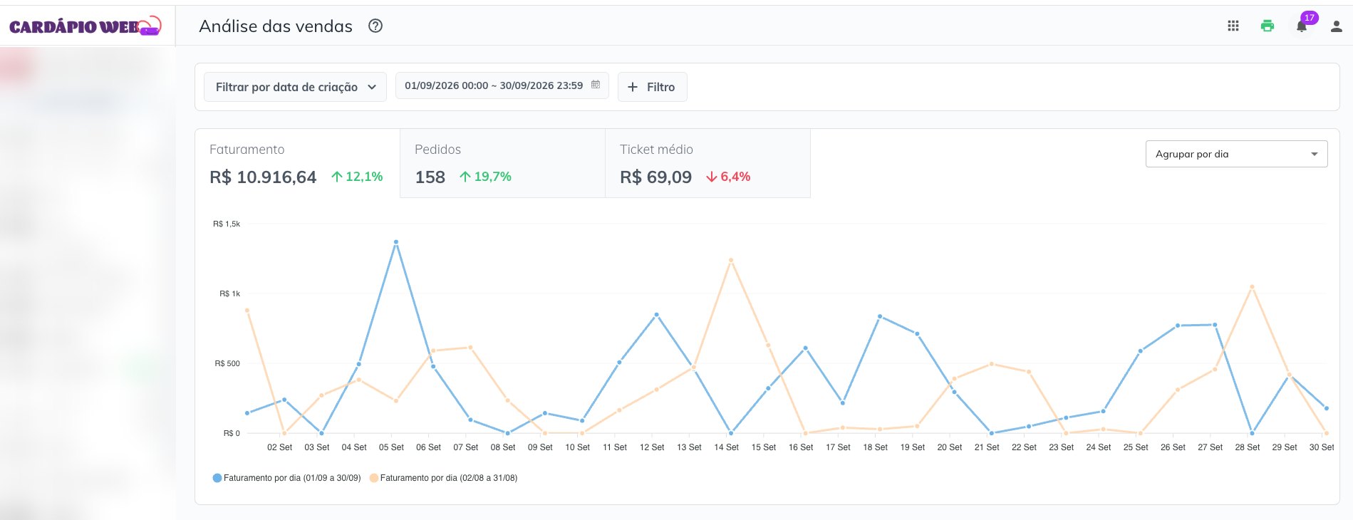Select the Faturamento tab
This screenshot has width=1353, height=520.
pos(297,163)
